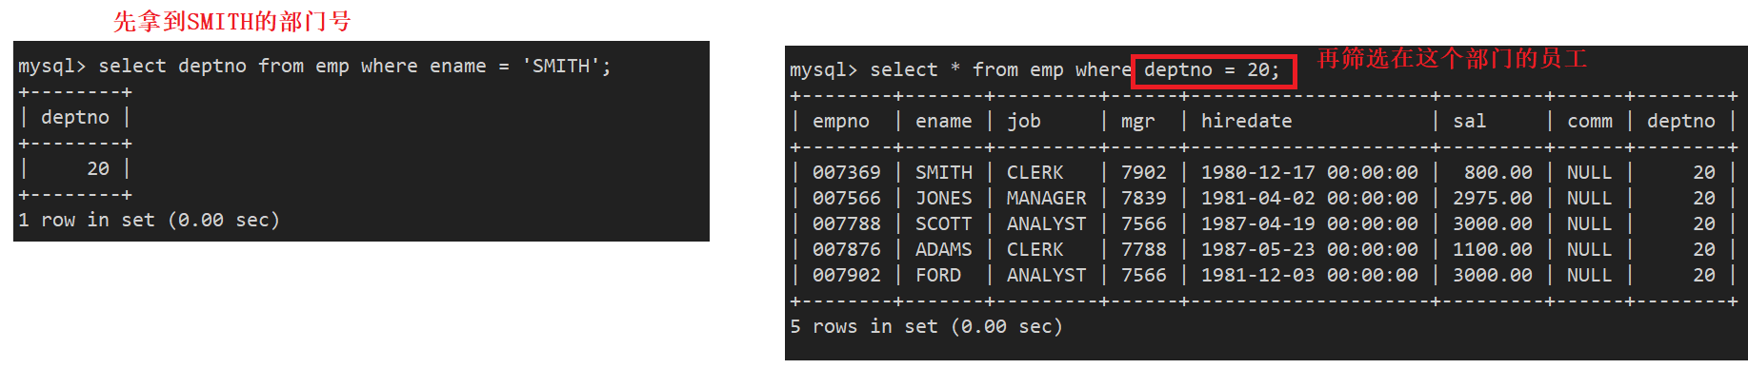Click the red caption beside the right query

tap(1452, 59)
